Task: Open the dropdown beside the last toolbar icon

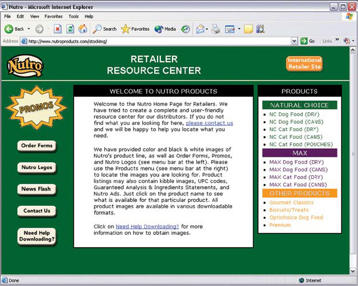Action: click(x=353, y=41)
